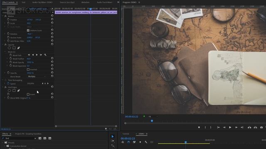Select the Selection arrow tool
266x149 pixels.
coord(113,137)
